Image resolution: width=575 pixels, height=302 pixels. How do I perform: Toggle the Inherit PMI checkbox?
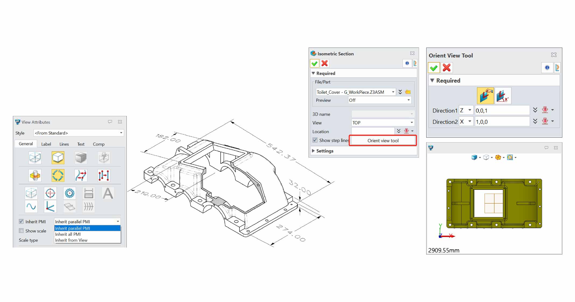(x=21, y=221)
